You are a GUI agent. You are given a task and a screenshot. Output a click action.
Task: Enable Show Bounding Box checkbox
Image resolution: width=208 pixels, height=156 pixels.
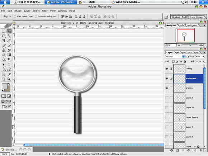coord(36,16)
